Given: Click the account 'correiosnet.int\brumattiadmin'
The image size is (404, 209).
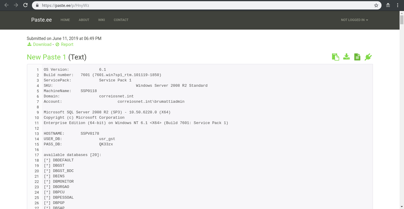Looking at the screenshot, I should pyautogui.click(x=151, y=102).
